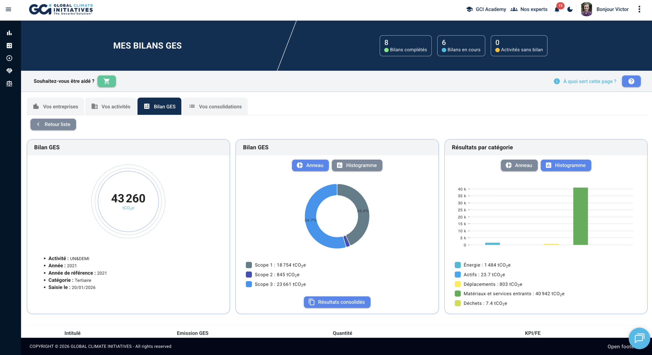Open the three-dot user menu

[639, 9]
